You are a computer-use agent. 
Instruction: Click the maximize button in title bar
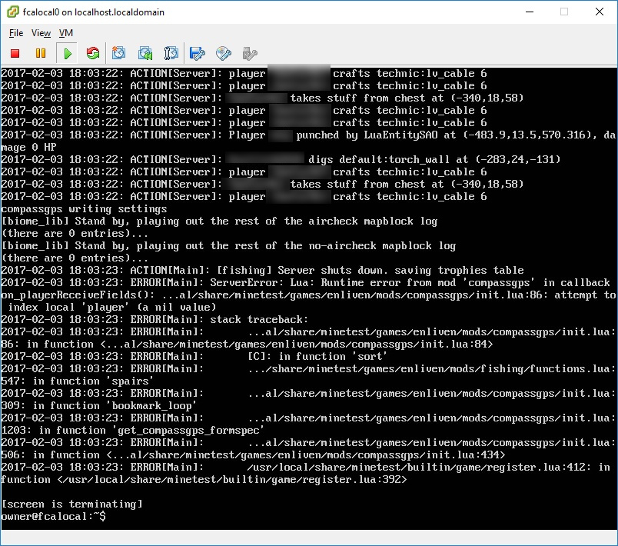pos(564,12)
